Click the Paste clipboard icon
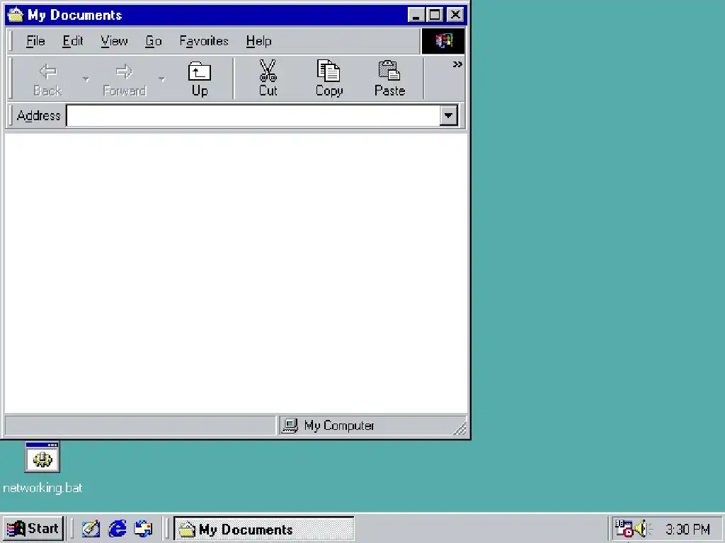This screenshot has height=543, width=725. coord(390,78)
